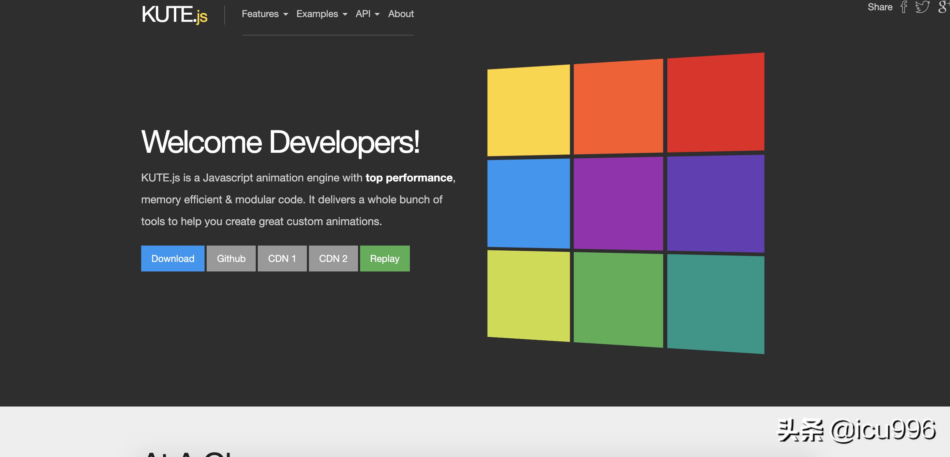950x457 pixels.
Task: Click the CDN 1 link
Action: [x=282, y=259]
